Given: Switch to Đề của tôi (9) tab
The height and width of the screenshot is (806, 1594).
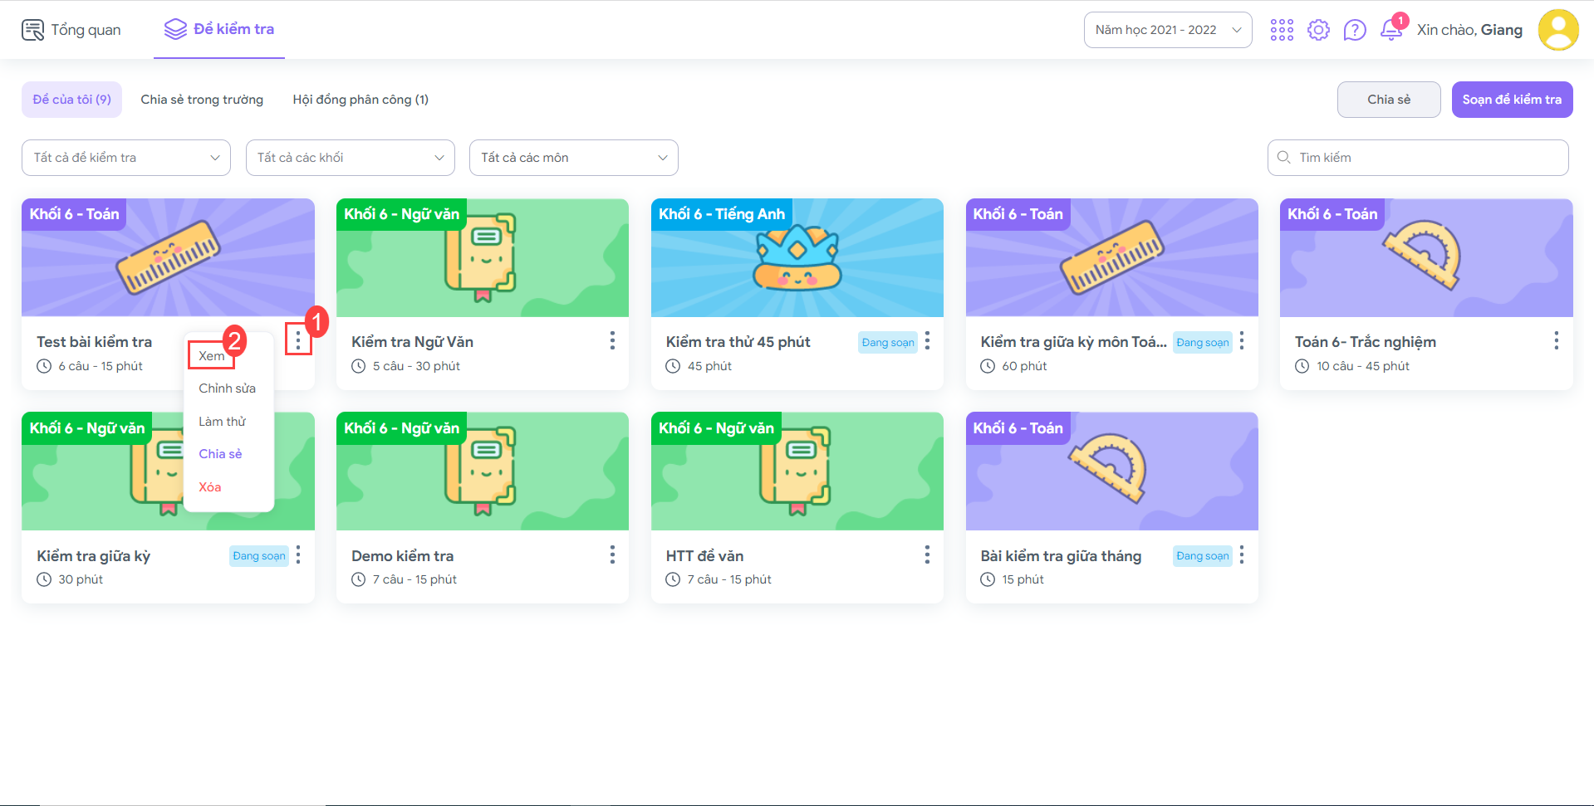Looking at the screenshot, I should click(72, 100).
